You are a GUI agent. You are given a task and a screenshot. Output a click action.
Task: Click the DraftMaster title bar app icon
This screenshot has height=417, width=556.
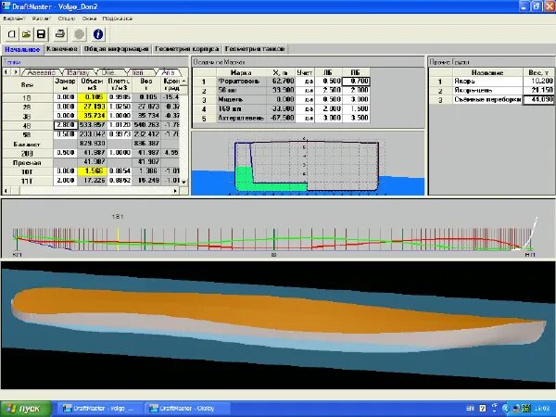[x=6, y=6]
